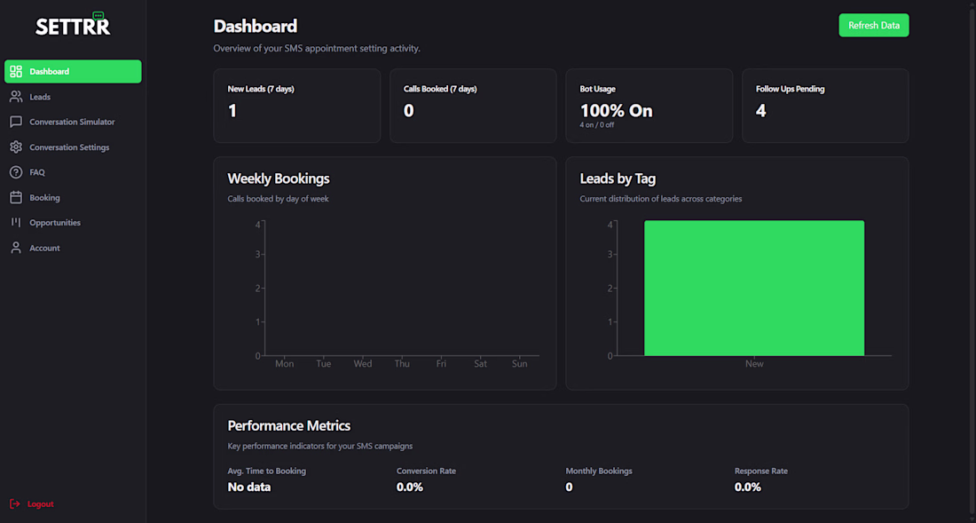Viewport: 976px width, 523px height.
Task: Click the Account user icon
Action: pyautogui.click(x=16, y=249)
